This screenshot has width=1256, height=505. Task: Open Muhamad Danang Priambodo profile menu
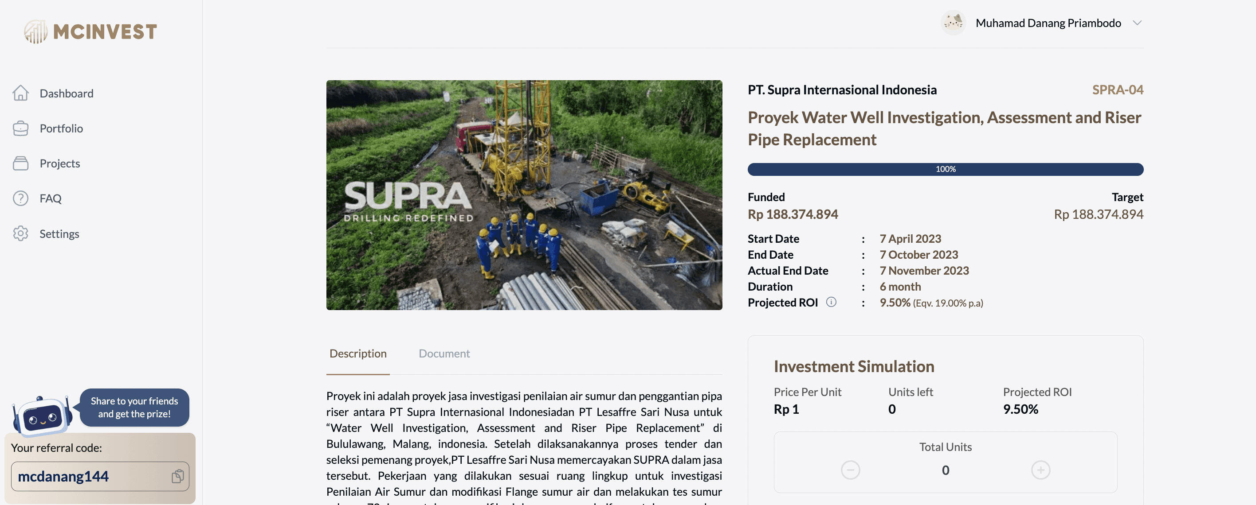point(1048,23)
